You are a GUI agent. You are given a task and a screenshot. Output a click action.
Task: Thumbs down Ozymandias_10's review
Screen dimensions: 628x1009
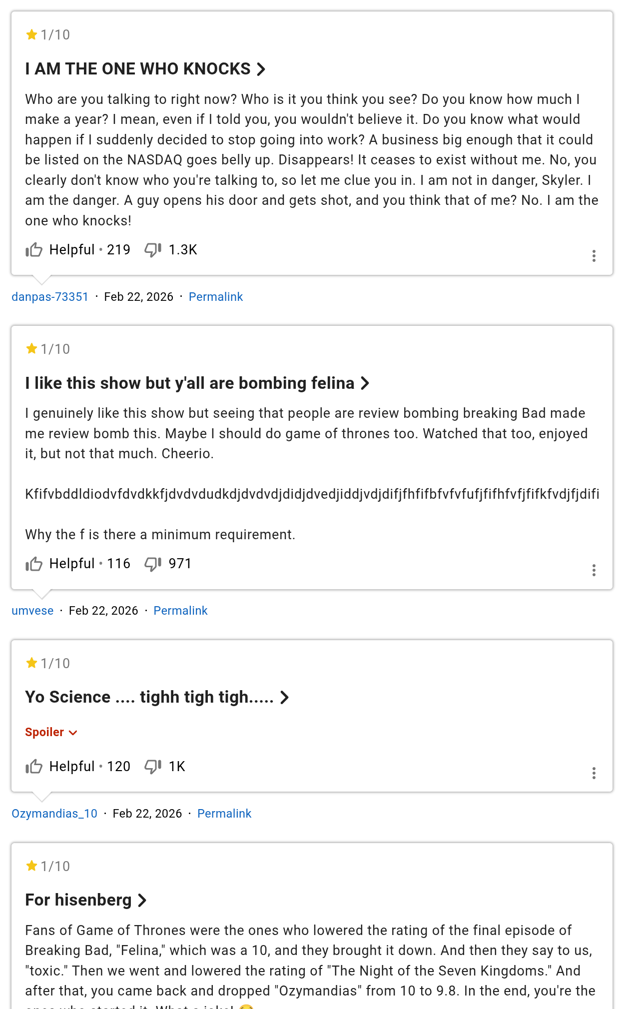pos(153,767)
